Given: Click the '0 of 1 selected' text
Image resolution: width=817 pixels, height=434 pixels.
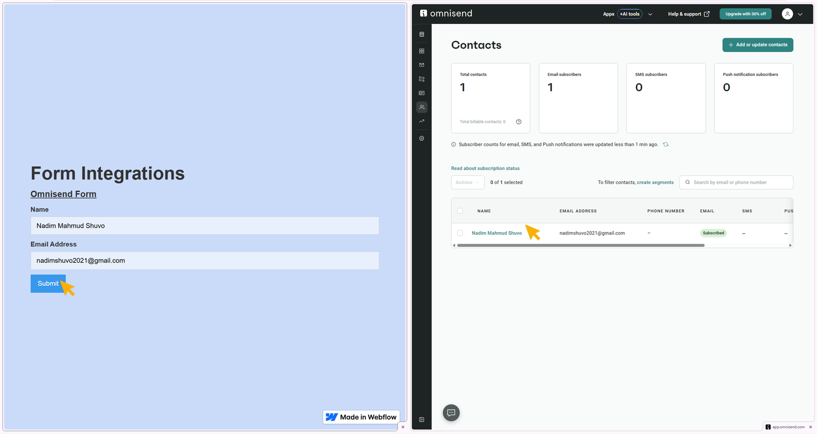Looking at the screenshot, I should click(x=507, y=183).
